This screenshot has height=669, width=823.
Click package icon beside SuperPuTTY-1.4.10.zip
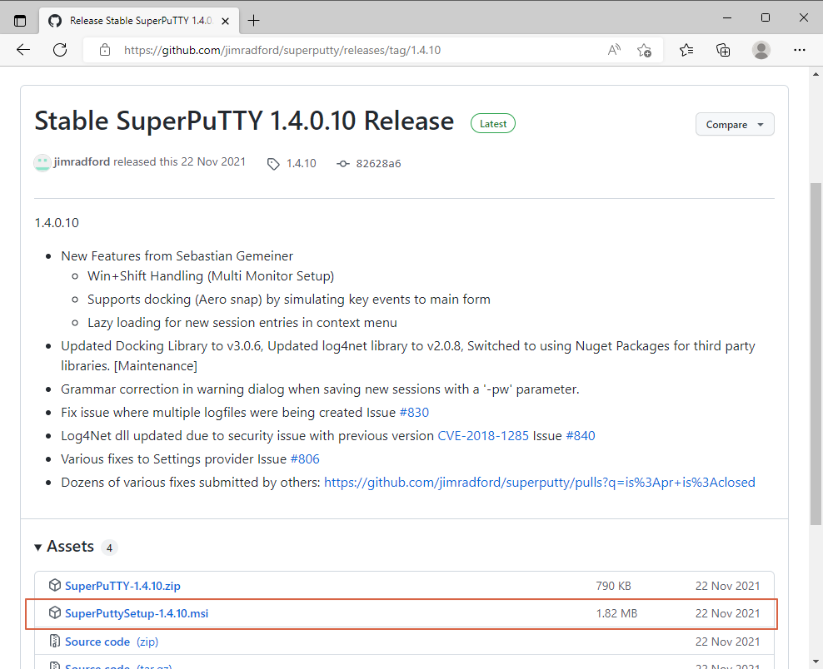coord(55,585)
